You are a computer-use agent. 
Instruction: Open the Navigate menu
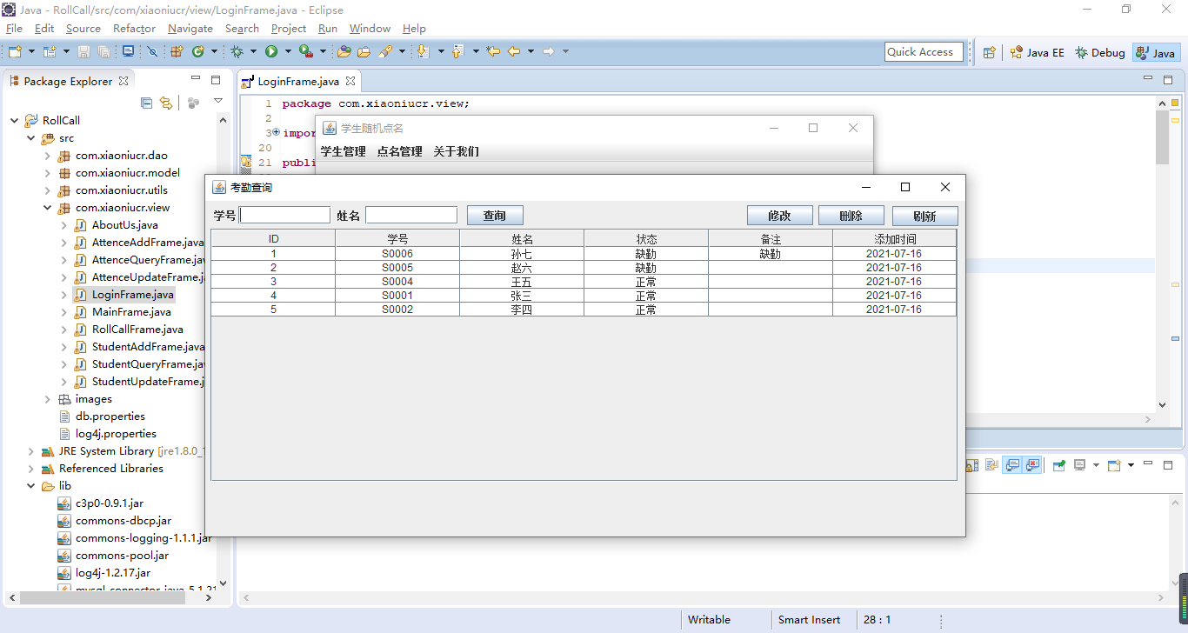tap(190, 29)
